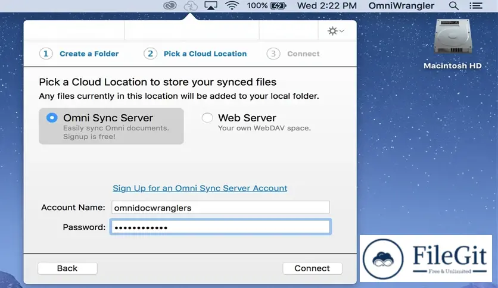This screenshot has height=288, width=498.
Task: Click Sign Up for an Omni Sync Server Account
Action: point(200,188)
